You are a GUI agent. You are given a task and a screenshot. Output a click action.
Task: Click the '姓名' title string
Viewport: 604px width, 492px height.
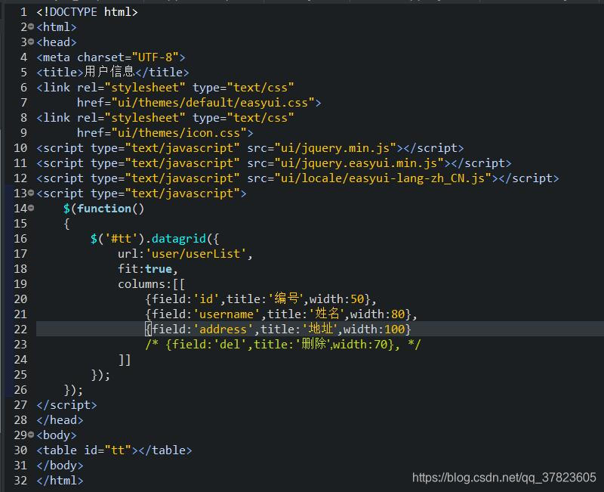pos(328,314)
